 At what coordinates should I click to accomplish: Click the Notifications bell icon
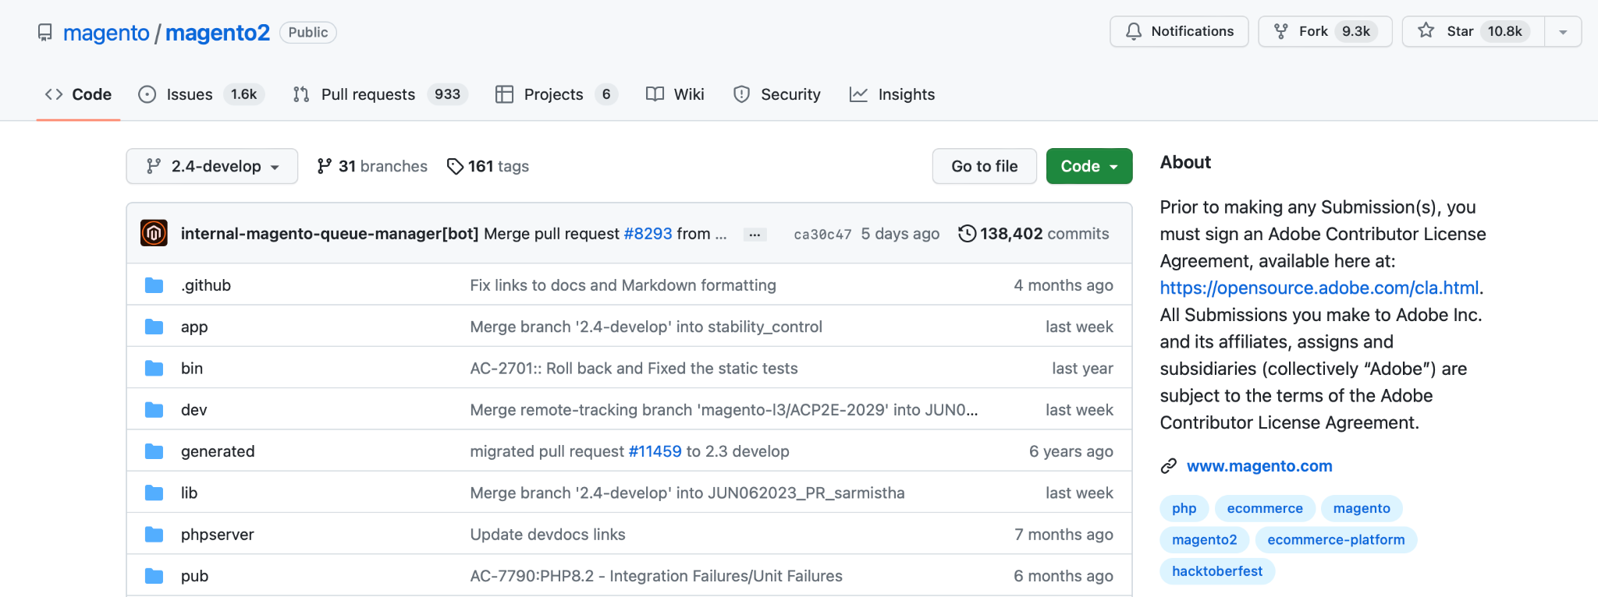click(1134, 31)
